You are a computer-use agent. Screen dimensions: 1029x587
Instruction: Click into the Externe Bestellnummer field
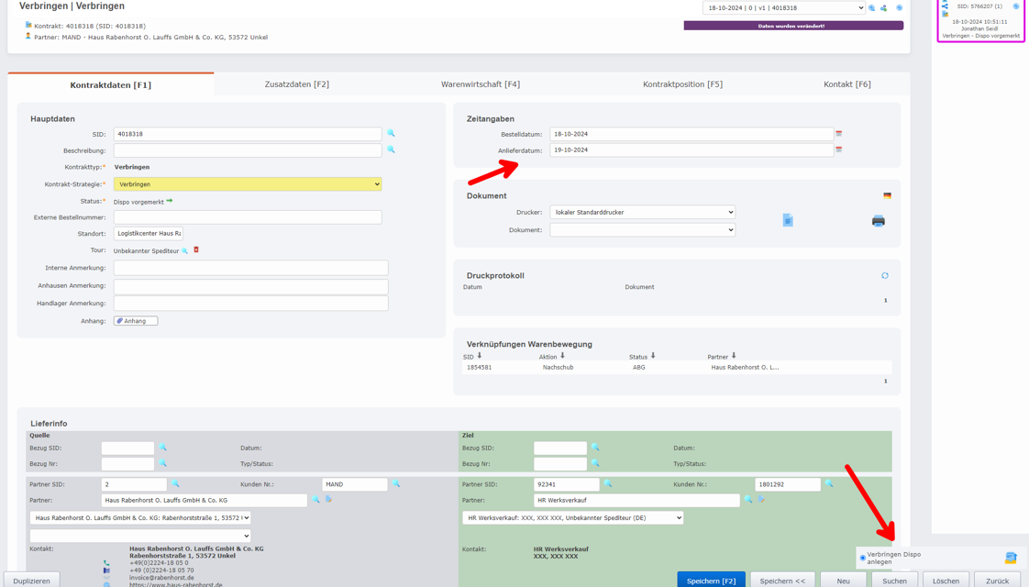248,217
